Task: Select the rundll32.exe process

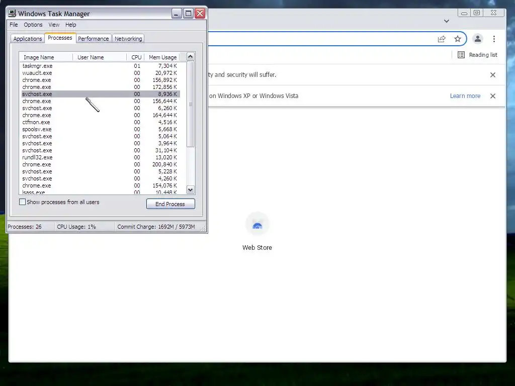Action: pos(101,157)
